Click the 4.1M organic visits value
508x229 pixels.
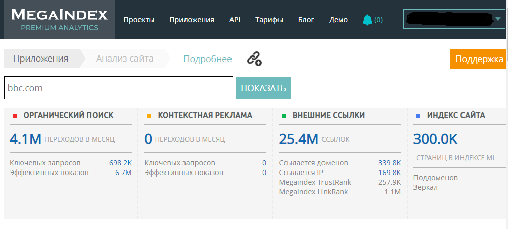pyautogui.click(x=26, y=139)
